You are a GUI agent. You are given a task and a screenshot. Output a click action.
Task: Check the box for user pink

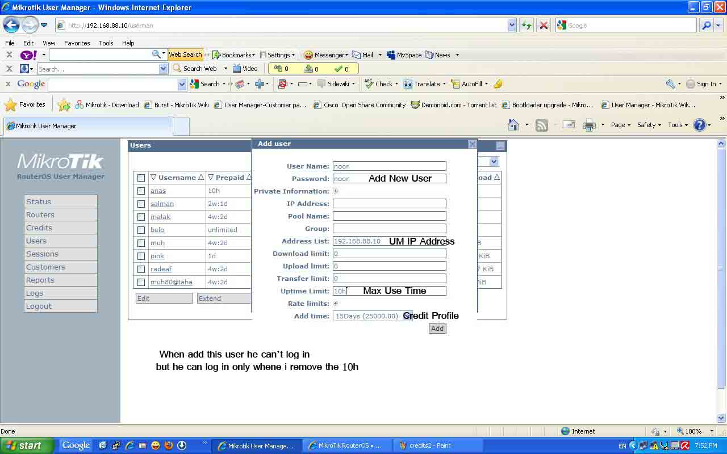[x=141, y=256]
